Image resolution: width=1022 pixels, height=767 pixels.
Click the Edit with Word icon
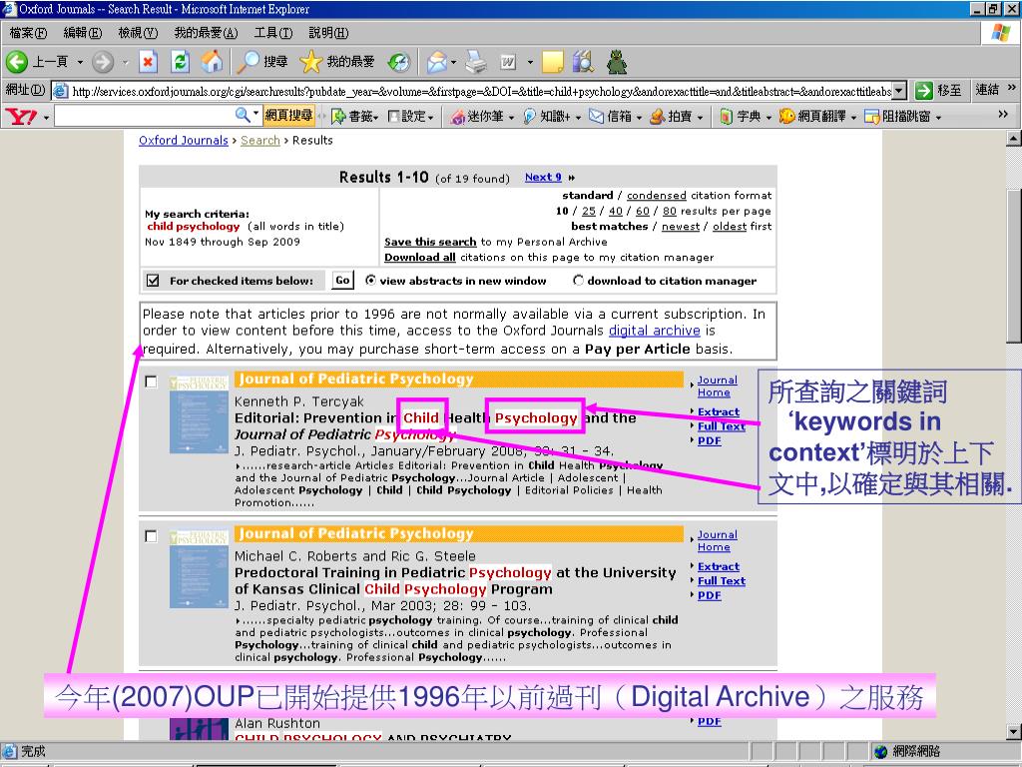tap(508, 62)
